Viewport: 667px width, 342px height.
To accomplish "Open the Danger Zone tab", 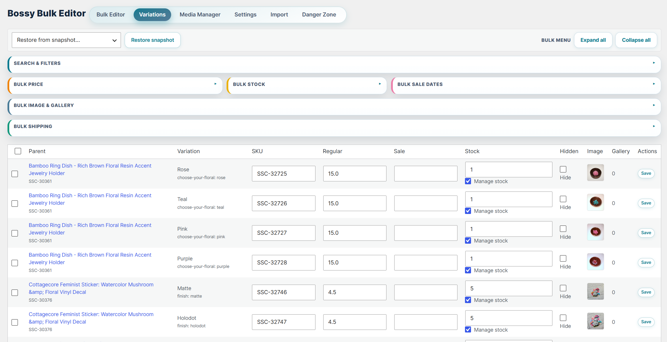I will [x=319, y=15].
